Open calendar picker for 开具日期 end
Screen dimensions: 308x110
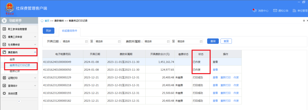119,41
